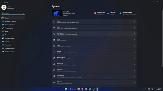Click the Power icon
Viewport: 163px width, 91px height.
(x=54, y=46)
